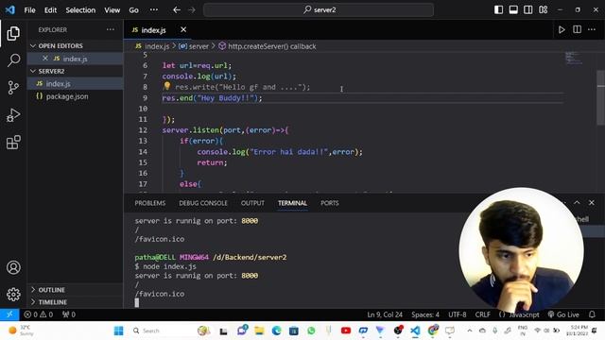Open the Manage gear icon
This screenshot has height=340, width=605.
[13, 294]
